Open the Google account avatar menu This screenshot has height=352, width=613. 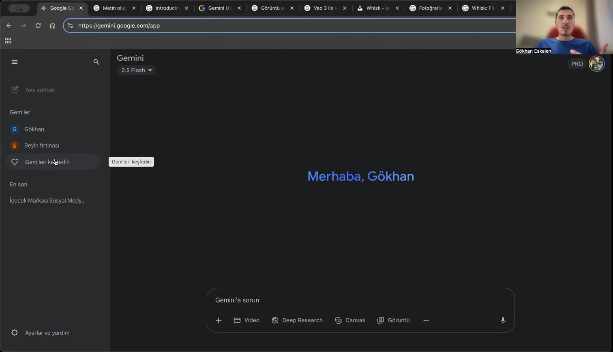pyautogui.click(x=596, y=64)
